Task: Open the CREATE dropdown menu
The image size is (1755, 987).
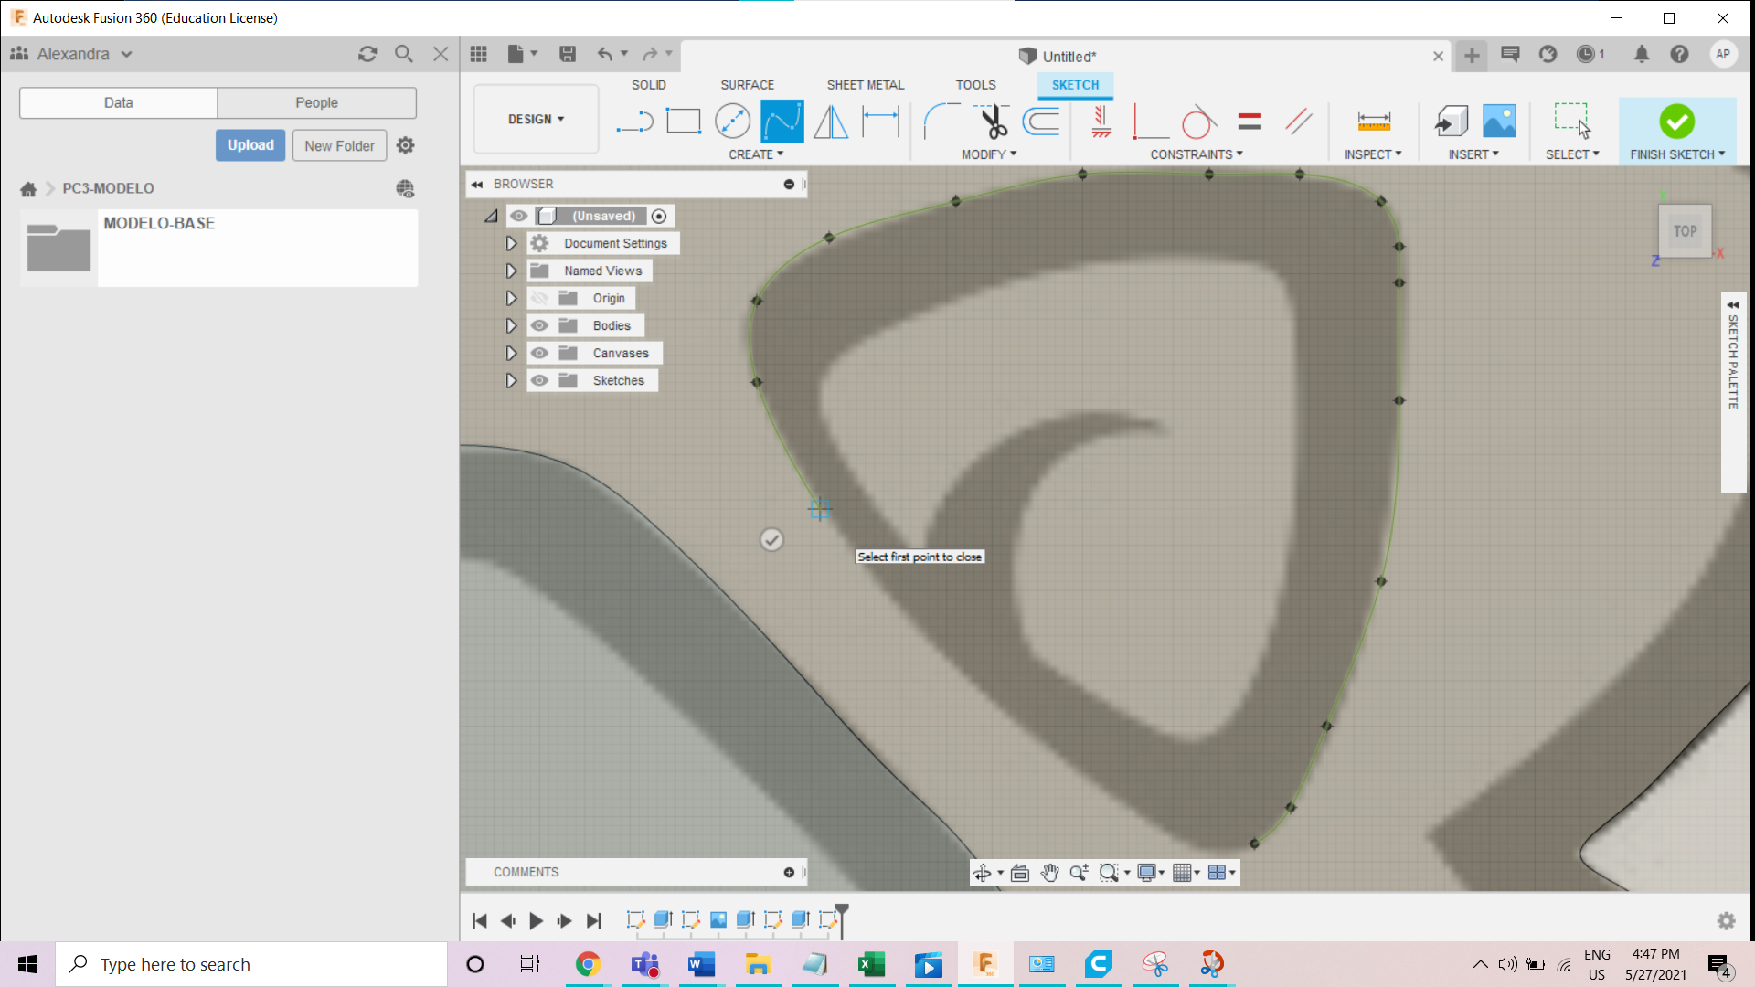Action: pos(756,154)
